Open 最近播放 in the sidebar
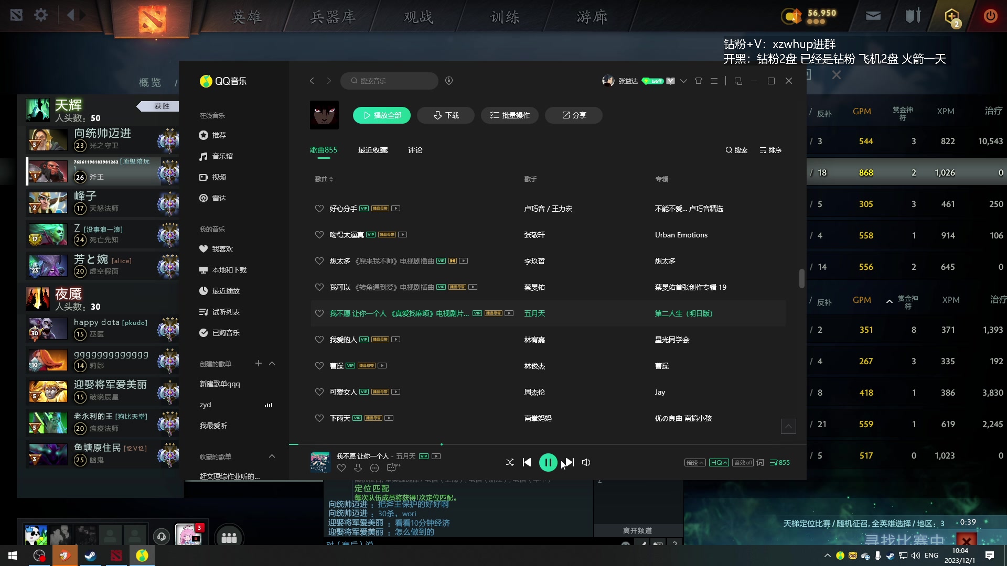The width and height of the screenshot is (1007, 566). tap(220, 291)
